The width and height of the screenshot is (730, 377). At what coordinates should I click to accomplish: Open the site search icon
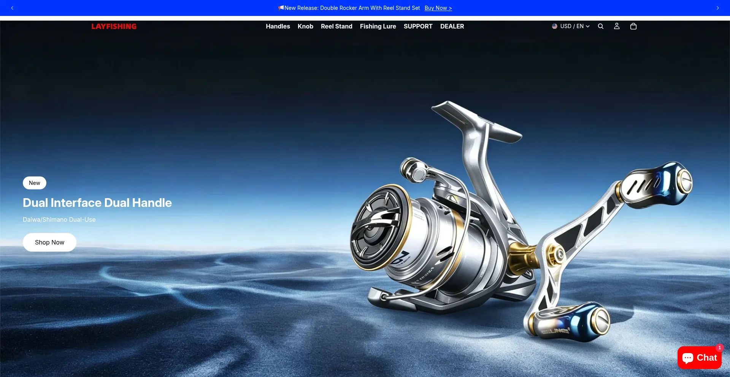tap(601, 26)
